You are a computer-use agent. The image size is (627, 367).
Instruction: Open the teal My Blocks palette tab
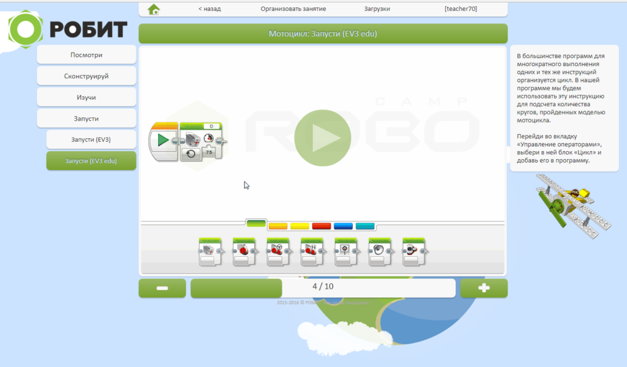click(x=365, y=226)
